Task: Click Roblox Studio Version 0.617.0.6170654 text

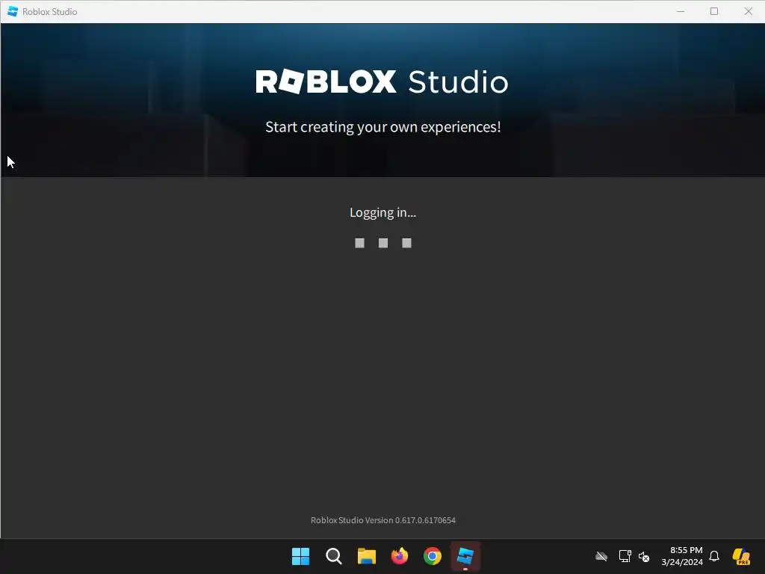Action: (383, 520)
